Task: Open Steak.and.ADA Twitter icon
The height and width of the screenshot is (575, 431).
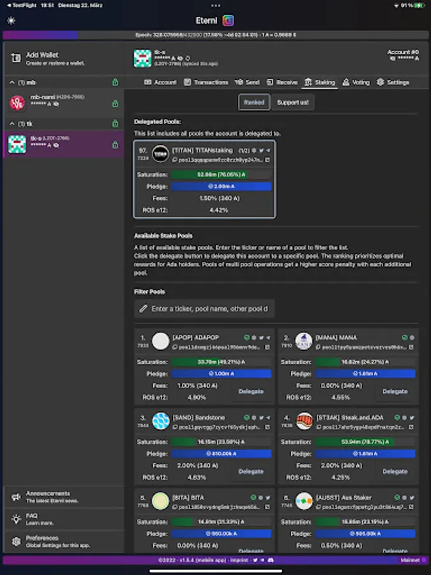Action: 412,418
